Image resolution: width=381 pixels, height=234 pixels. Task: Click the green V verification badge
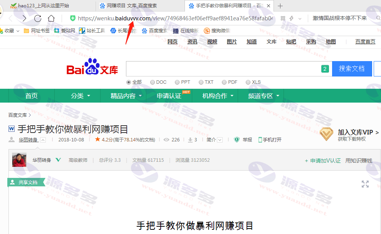pyautogui.click(x=58, y=160)
